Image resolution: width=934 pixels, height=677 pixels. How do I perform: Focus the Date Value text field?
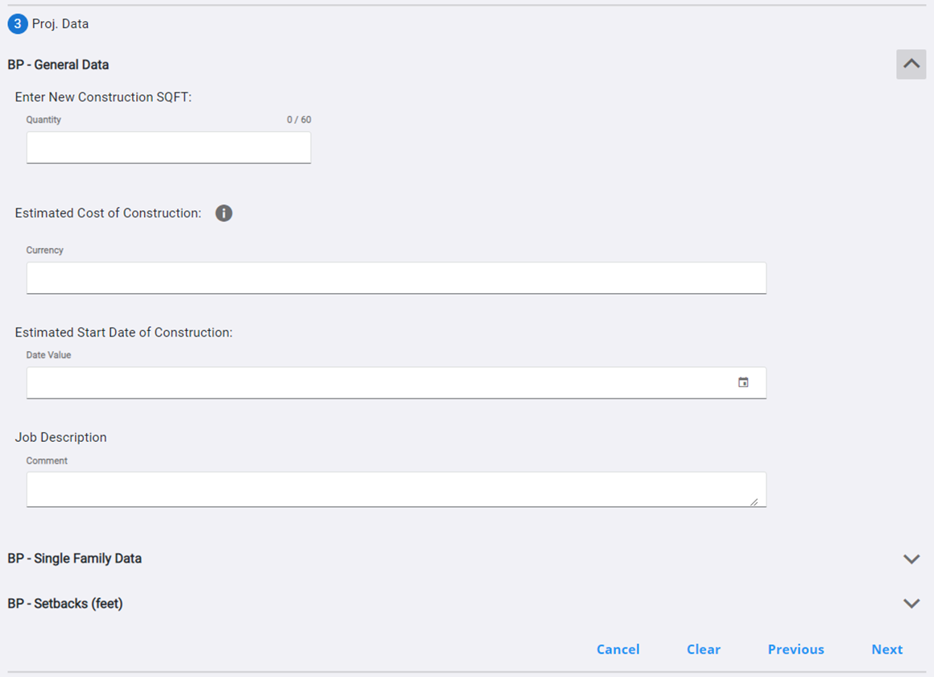[378, 383]
